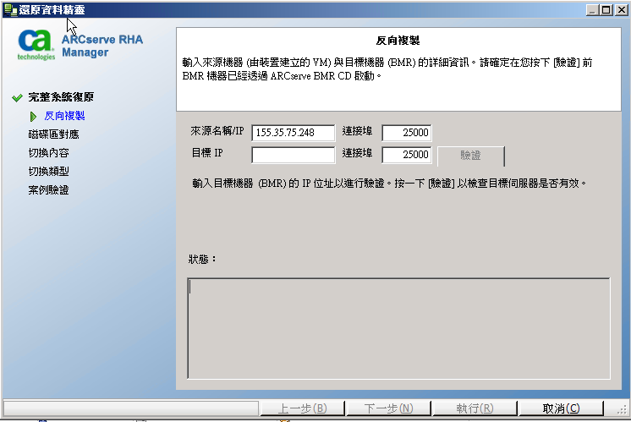Image resolution: width=631 pixels, height=422 pixels.
Task: Click the 執行(R) button
Action: [475, 408]
